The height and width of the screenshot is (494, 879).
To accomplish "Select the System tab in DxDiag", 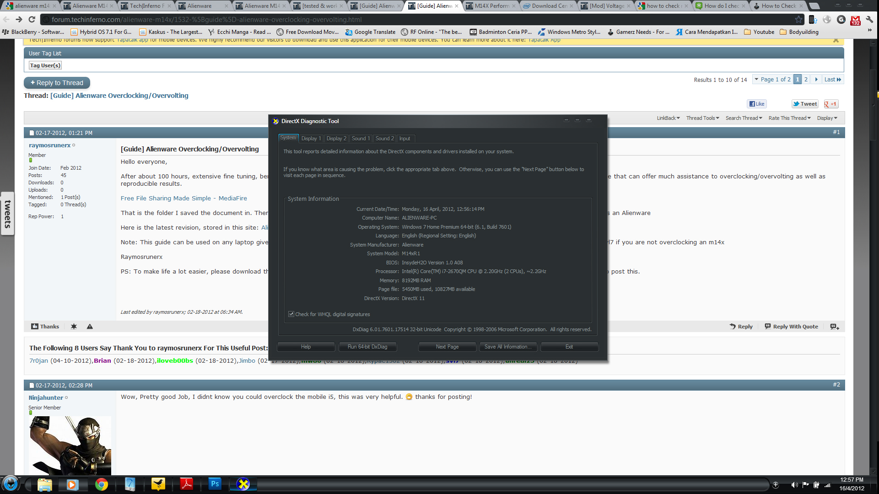I will pyautogui.click(x=288, y=138).
